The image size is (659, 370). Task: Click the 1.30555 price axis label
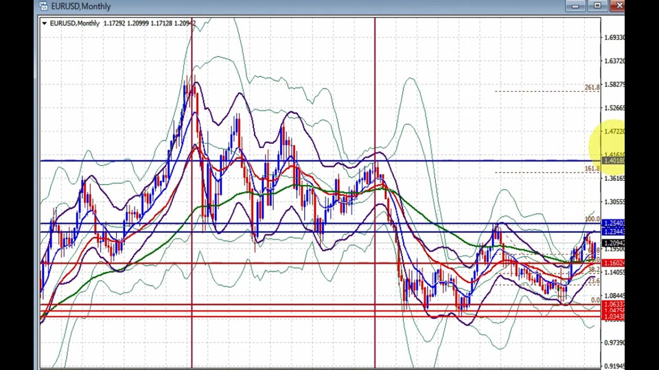pyautogui.click(x=614, y=201)
